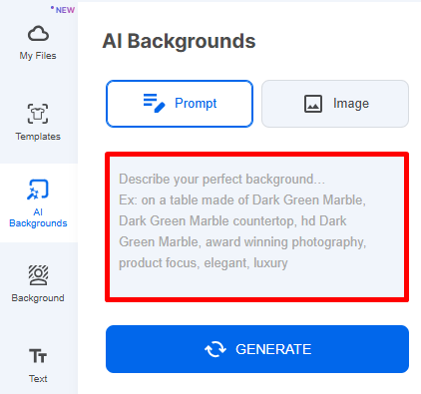Viewport: 421px width, 394px height.
Task: Click the GENERATE button
Action: [x=257, y=349]
